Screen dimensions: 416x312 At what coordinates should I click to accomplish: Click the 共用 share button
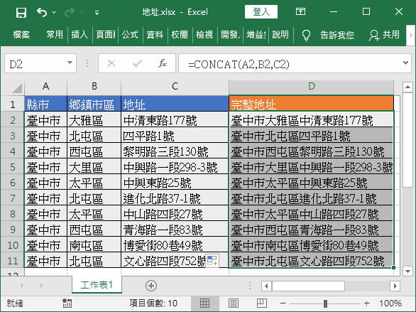384,35
